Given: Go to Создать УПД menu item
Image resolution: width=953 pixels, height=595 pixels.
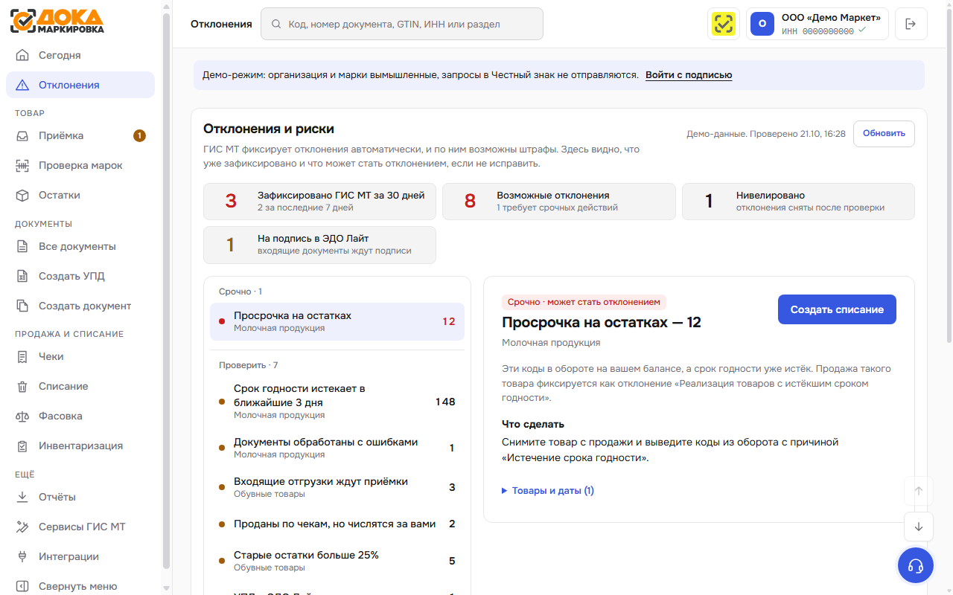Looking at the screenshot, I should pos(80,276).
